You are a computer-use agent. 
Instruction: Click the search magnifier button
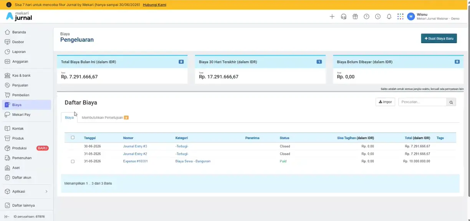tap(451, 102)
